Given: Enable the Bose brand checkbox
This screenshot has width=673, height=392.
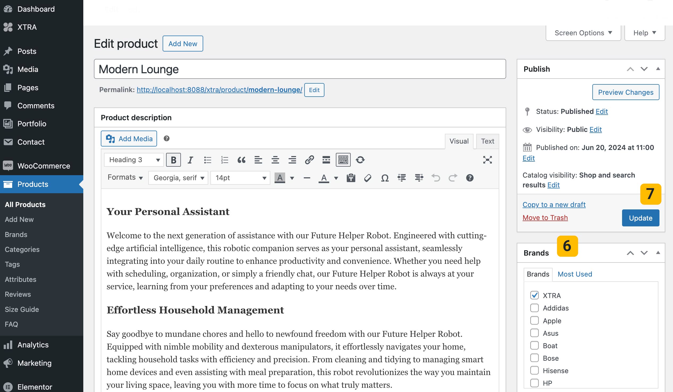Looking at the screenshot, I should click(x=534, y=358).
